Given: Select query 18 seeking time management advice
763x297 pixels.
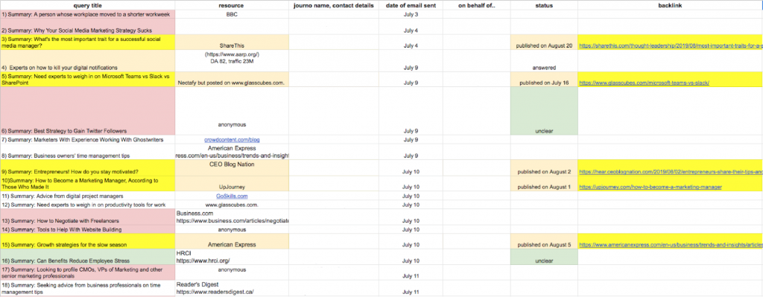Looking at the screenshot, I should [88, 288].
